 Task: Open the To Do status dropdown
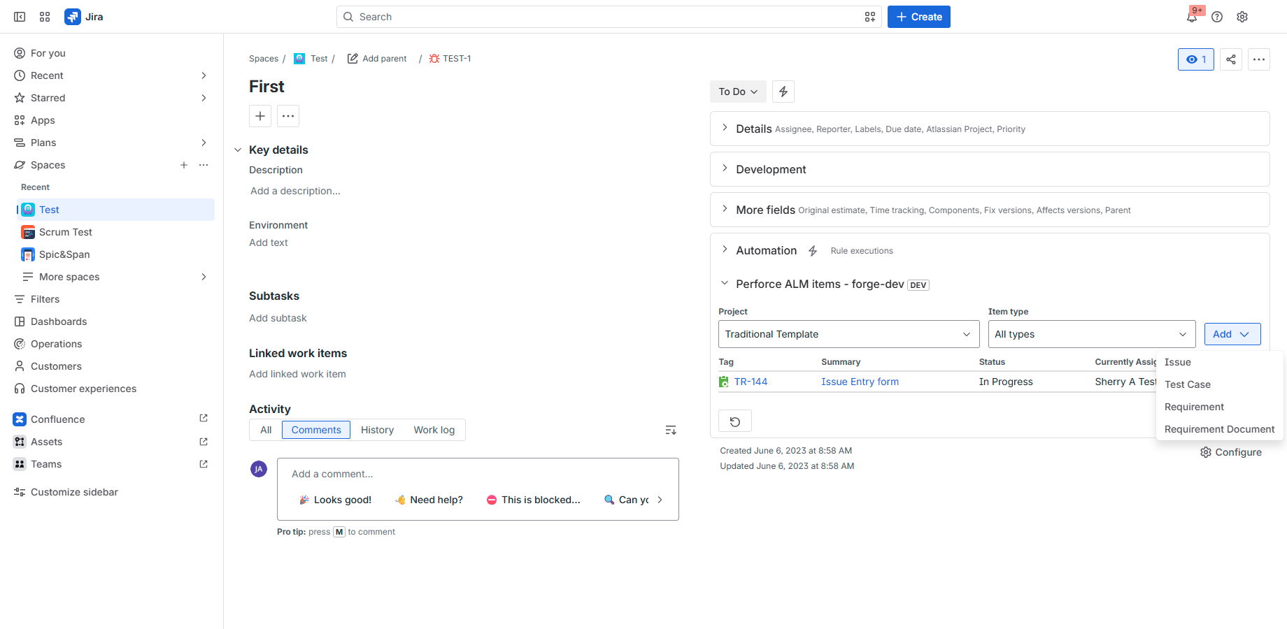738,92
